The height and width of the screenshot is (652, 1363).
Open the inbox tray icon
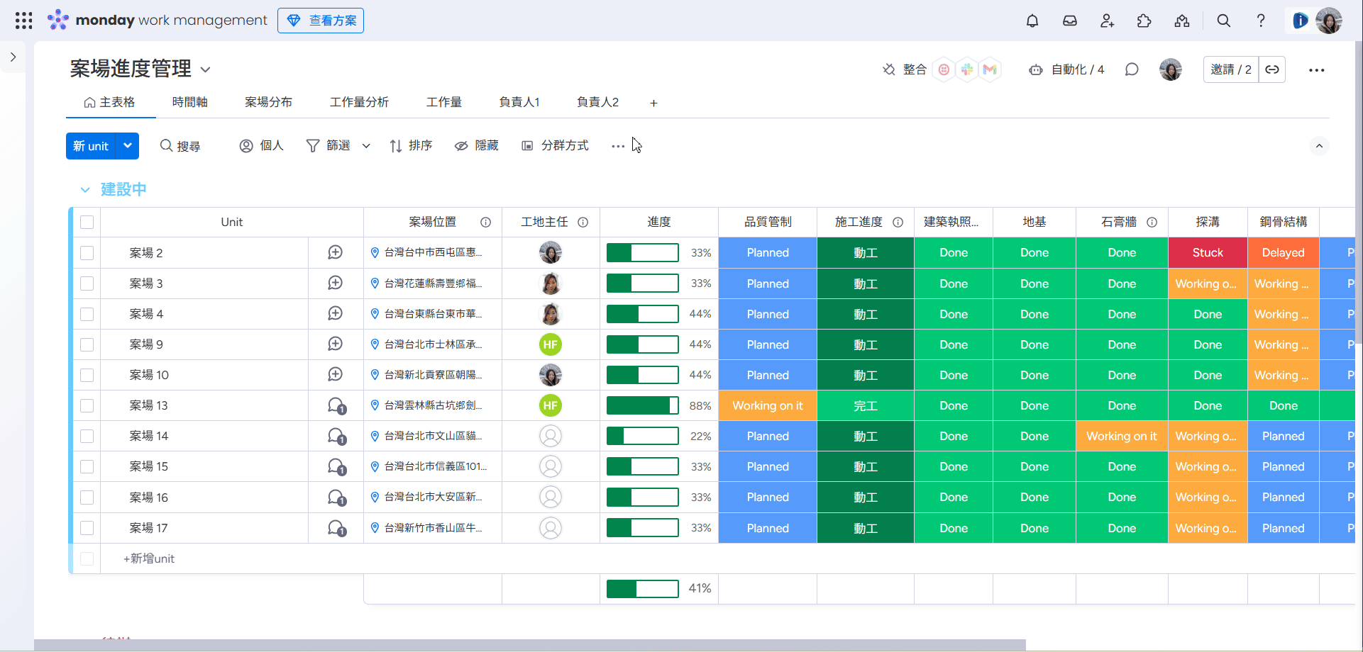coord(1070,21)
